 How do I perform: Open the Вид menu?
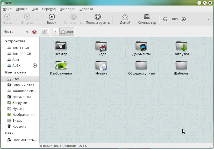pyautogui.click(x=35, y=9)
